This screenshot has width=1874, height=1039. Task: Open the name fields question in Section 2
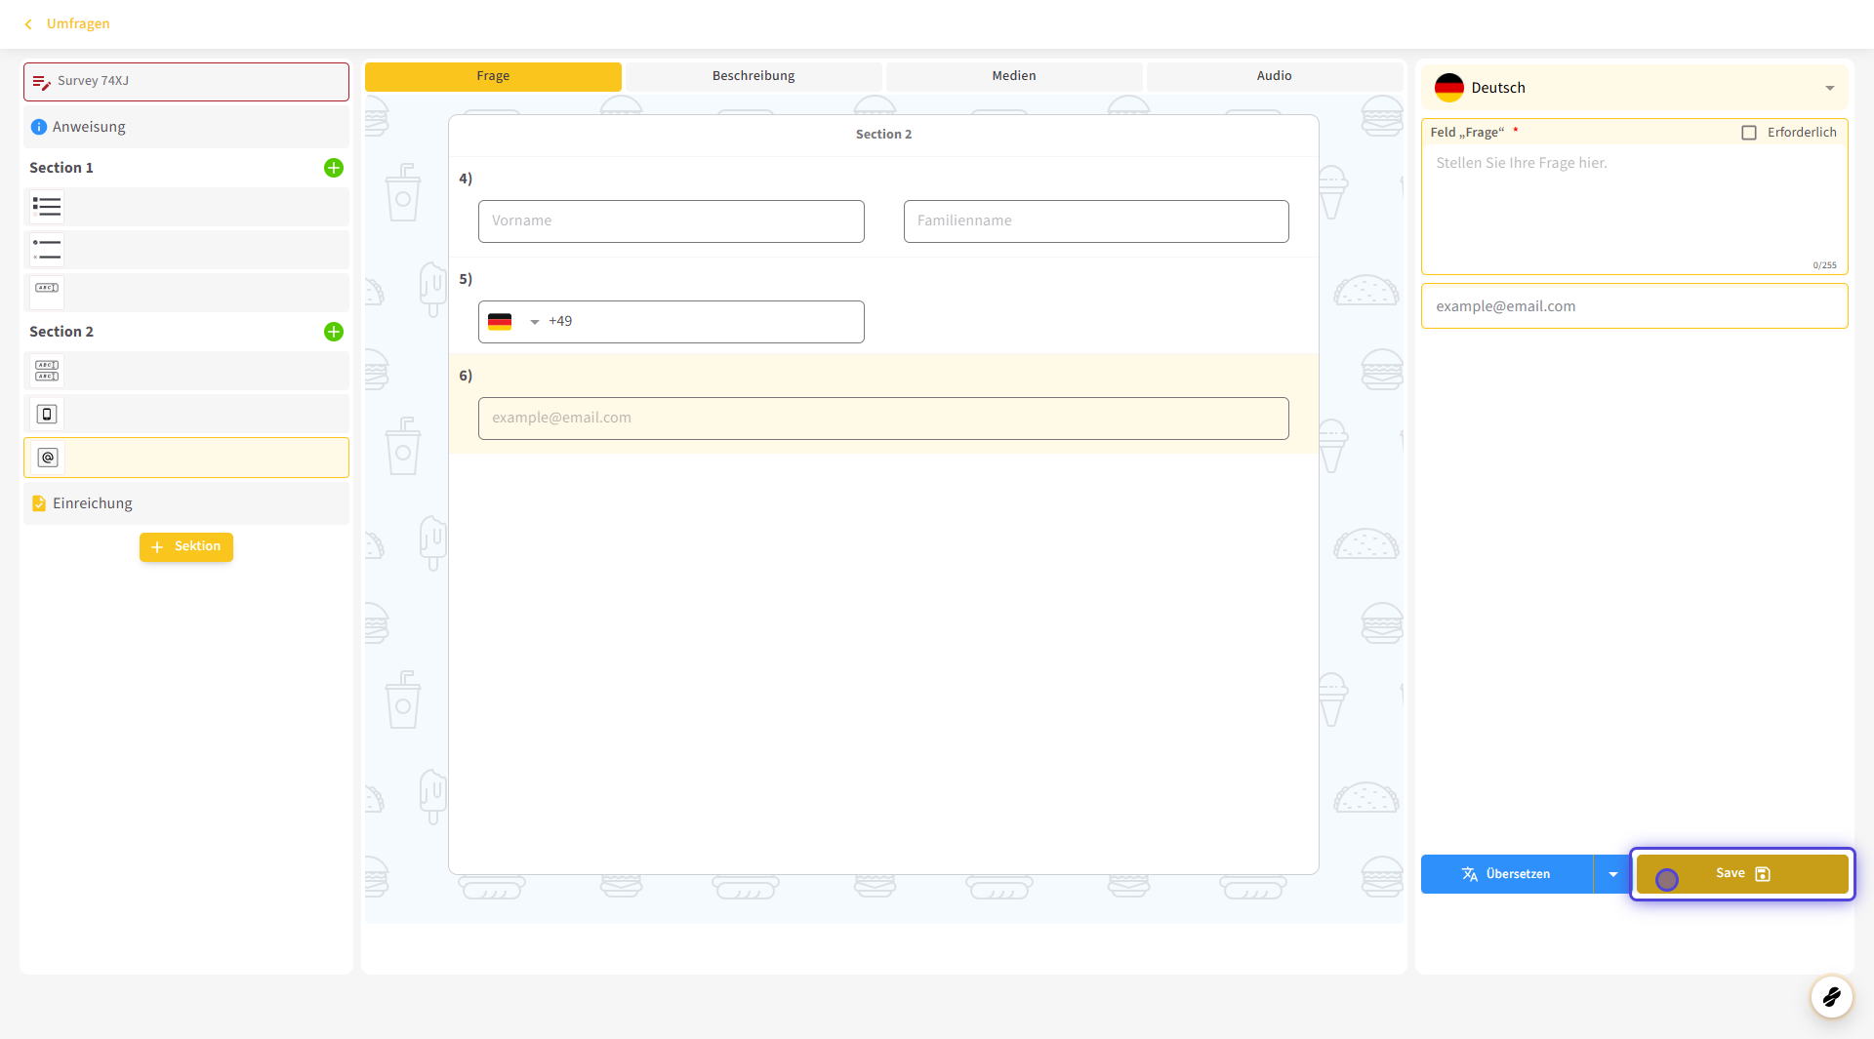point(47,371)
